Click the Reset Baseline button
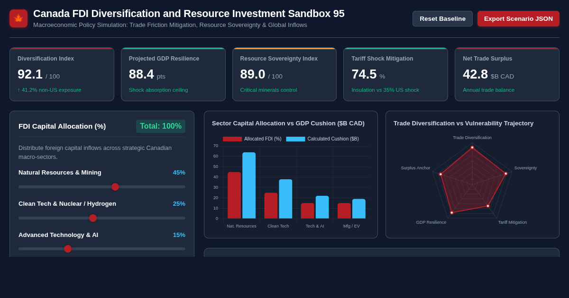The width and height of the screenshot is (569, 298). click(442, 18)
